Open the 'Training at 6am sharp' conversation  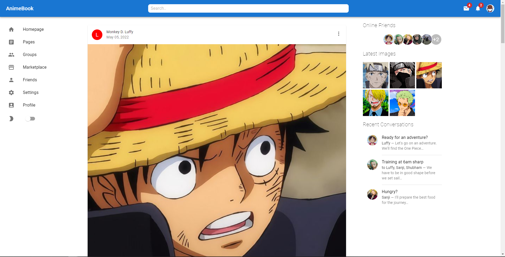pos(402,170)
